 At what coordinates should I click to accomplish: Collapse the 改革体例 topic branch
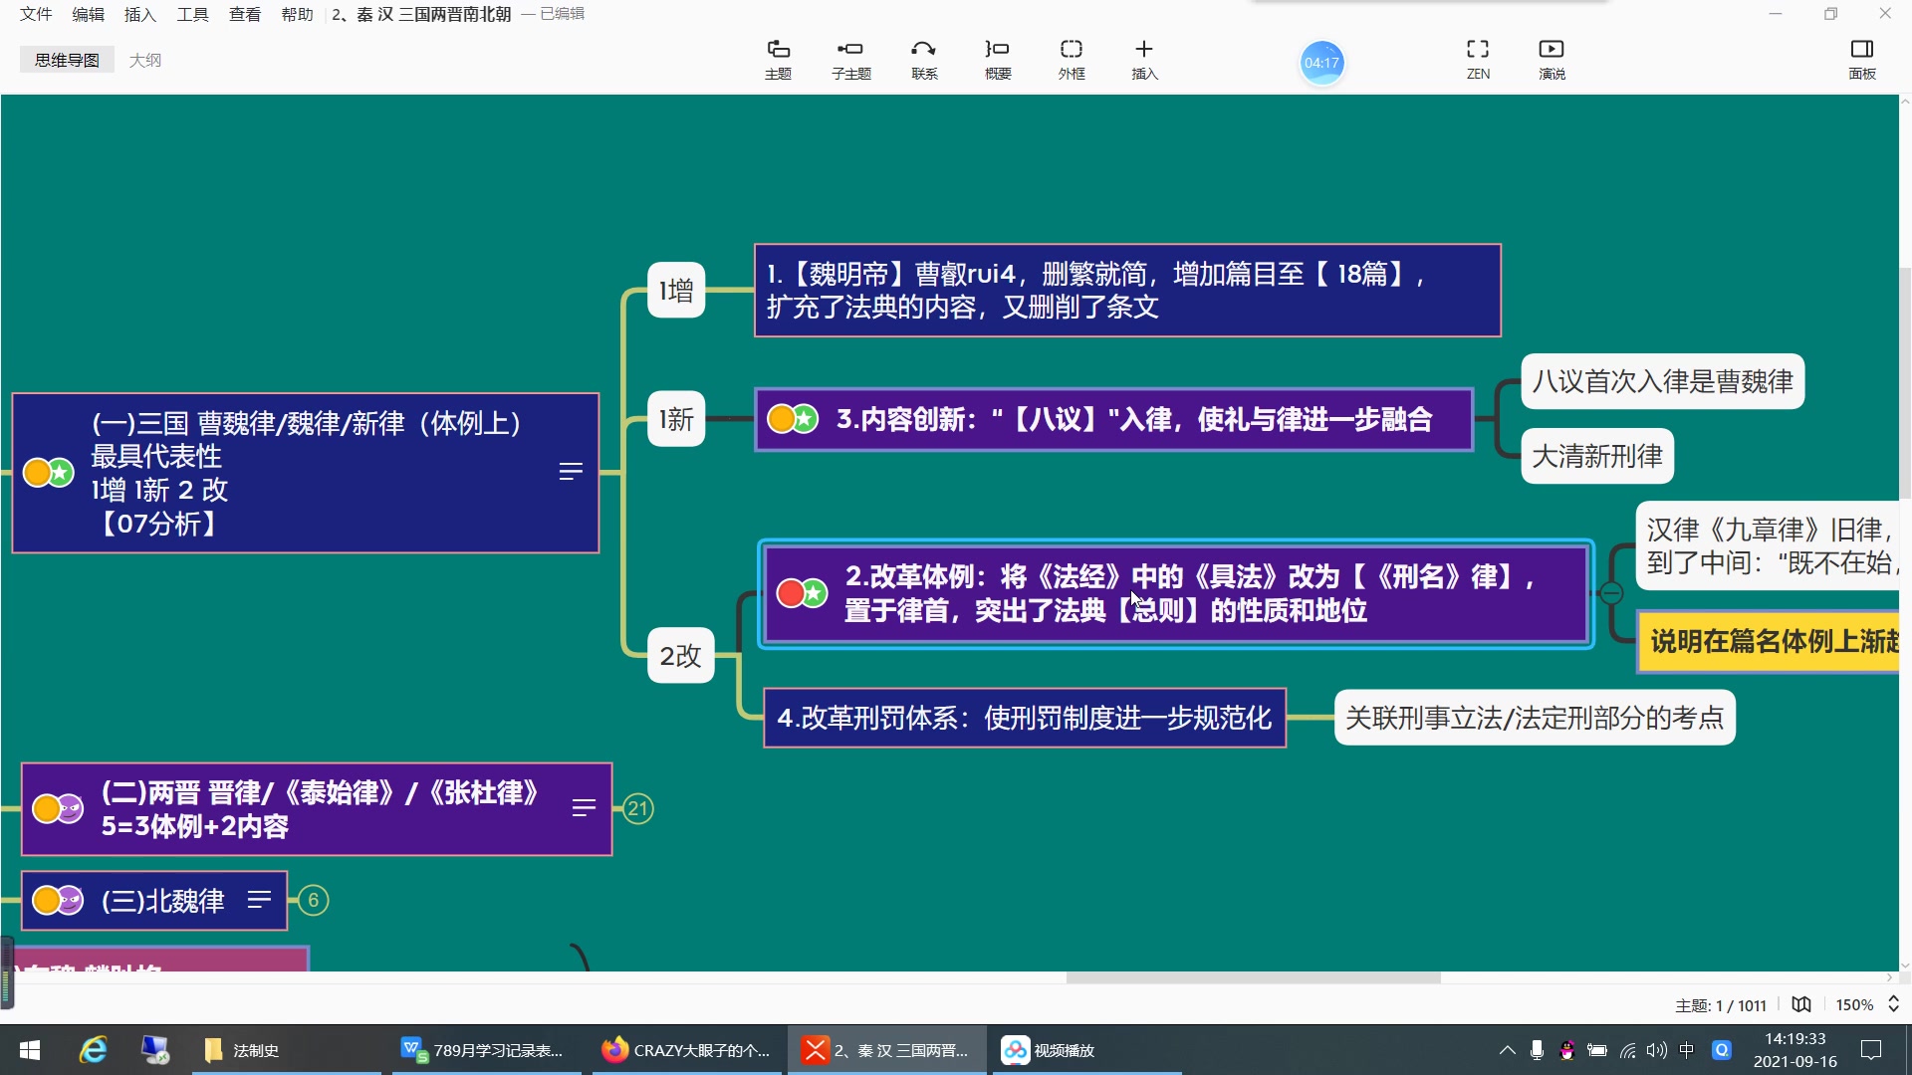point(1611,593)
